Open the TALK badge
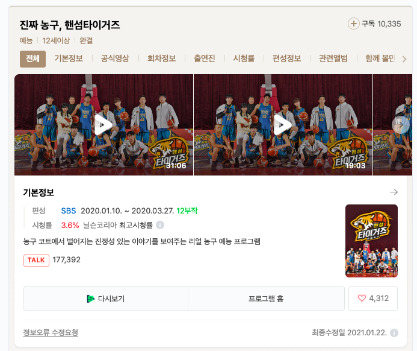The height and width of the screenshot is (351, 417). coord(37,261)
